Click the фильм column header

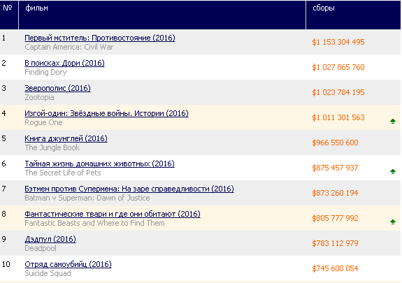tap(36, 8)
